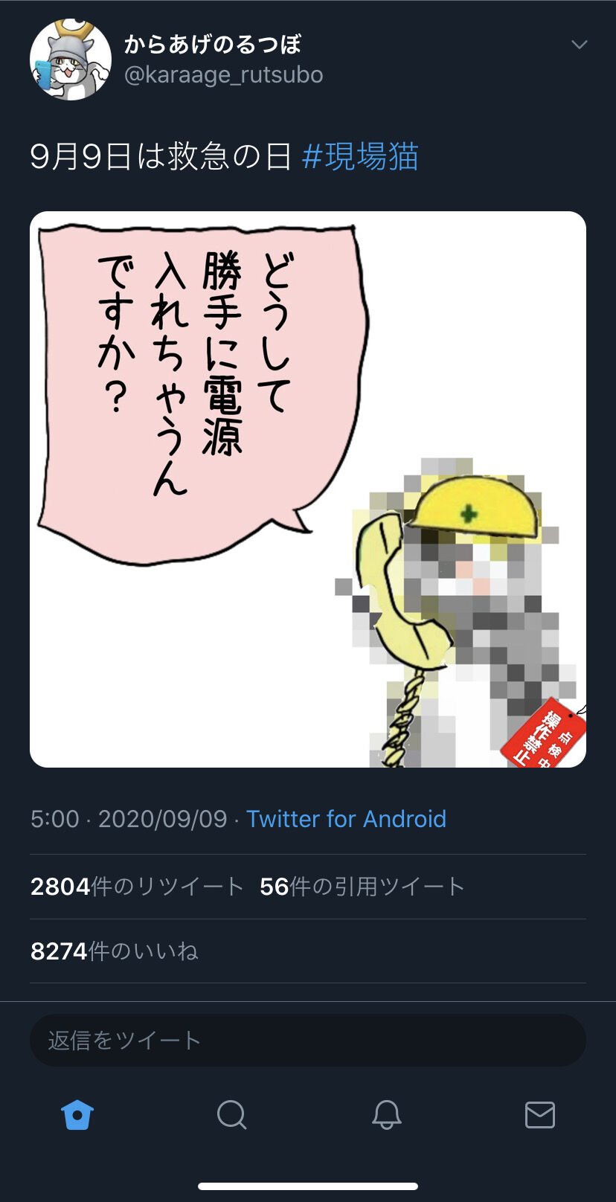Tap the red 操作禁止 tag in image
Image resolution: width=616 pixels, height=1202 pixels.
coord(545,735)
